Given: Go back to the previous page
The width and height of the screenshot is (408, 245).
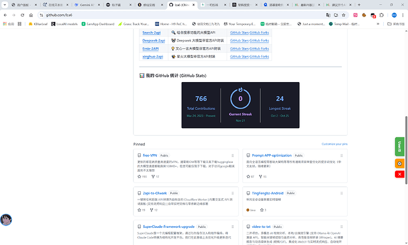Looking at the screenshot, I should [5, 15].
